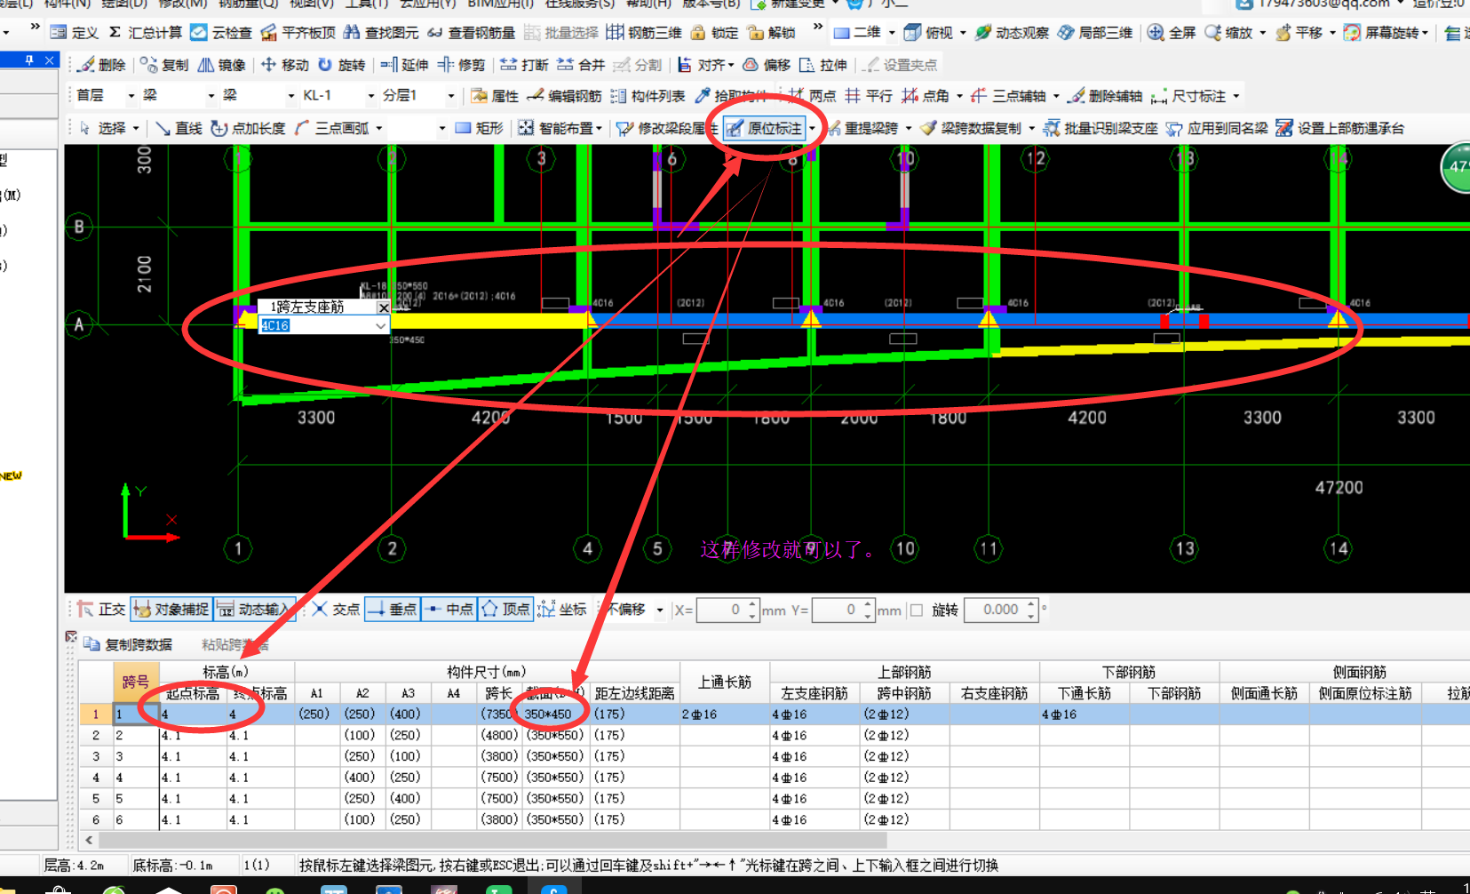This screenshot has width=1470, height=894.
Task: Select the 矩形 rectangle drawing tool
Action: (479, 128)
